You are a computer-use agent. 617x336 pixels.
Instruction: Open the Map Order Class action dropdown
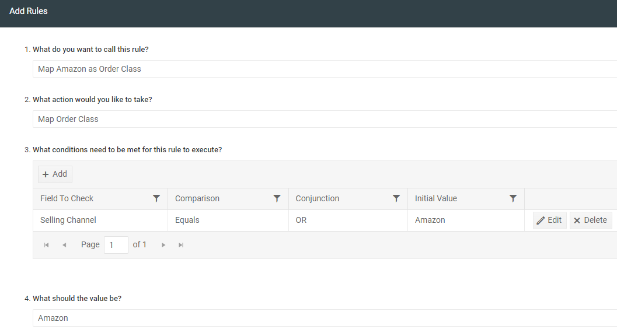coord(325,119)
